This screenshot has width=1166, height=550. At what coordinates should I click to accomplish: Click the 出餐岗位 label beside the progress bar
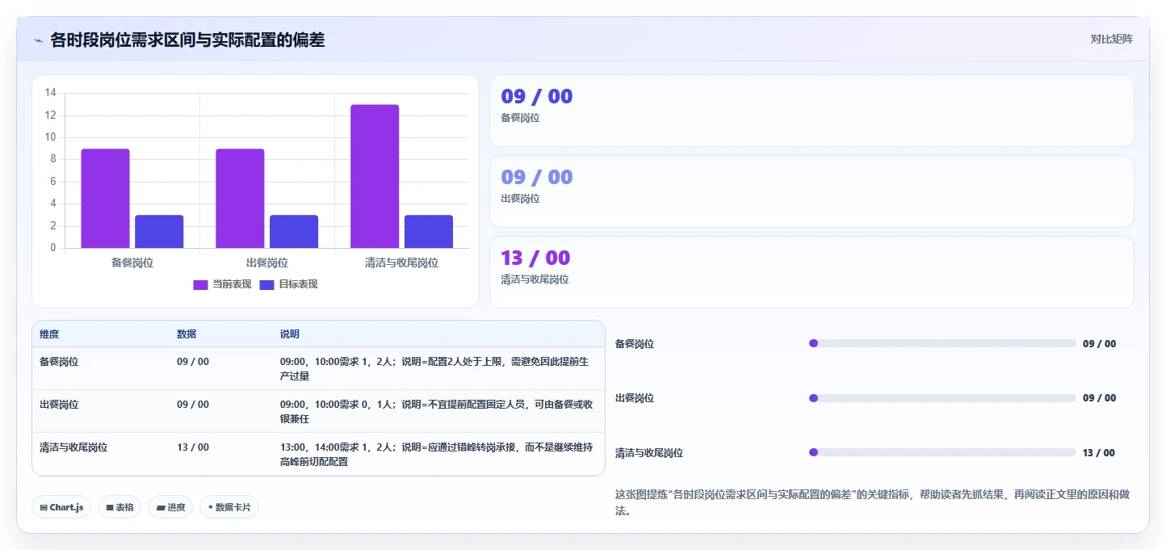pyautogui.click(x=635, y=398)
